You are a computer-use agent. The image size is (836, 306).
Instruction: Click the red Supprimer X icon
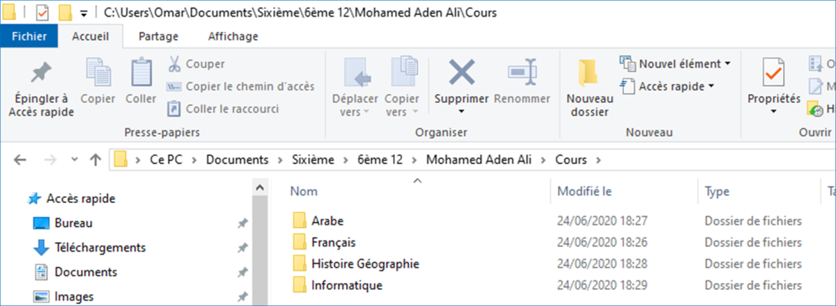461,72
